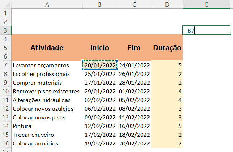233x152 pixels.
Task: Click the end date 20/02/2022 cell
Action: (x=134, y=143)
